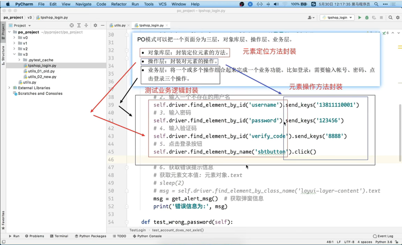
Task: Click the v3 breadcrumb in navigation bar
Action: click(x=29, y=17)
